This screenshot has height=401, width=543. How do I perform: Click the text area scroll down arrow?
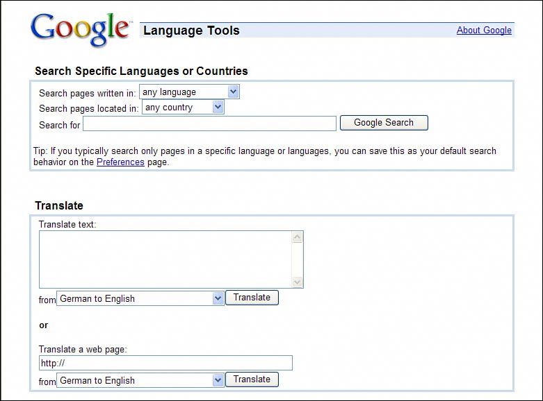(297, 282)
